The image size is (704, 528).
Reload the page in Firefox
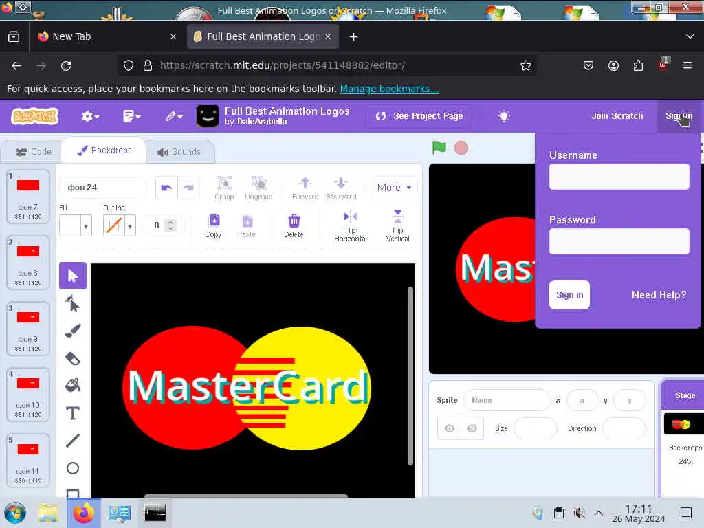(x=66, y=65)
